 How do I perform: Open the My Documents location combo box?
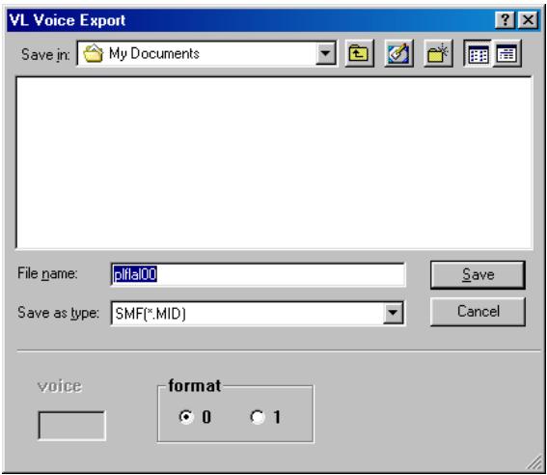[206, 53]
